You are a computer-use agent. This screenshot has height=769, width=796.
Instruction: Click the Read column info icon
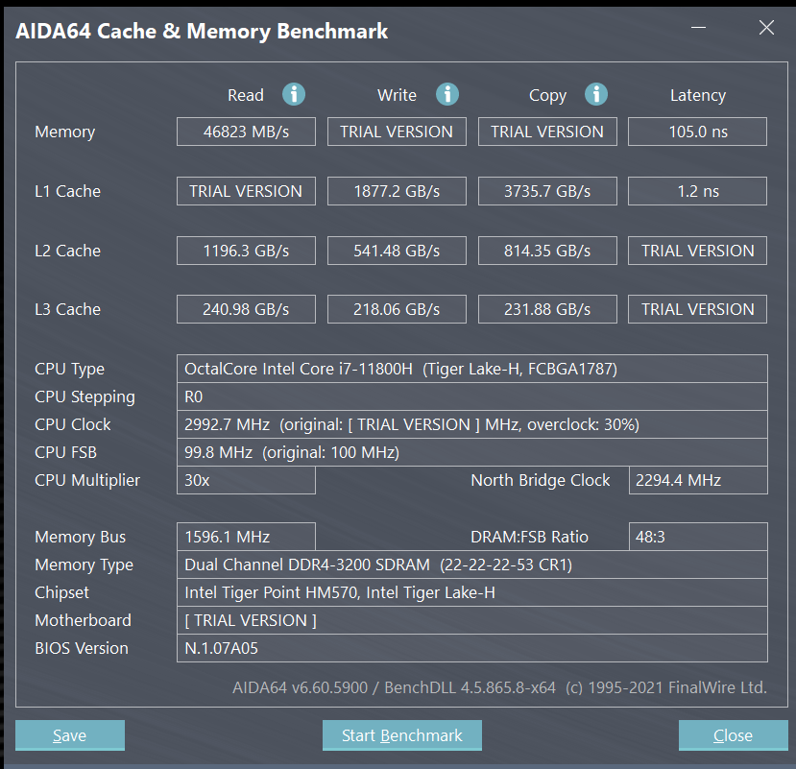tap(294, 94)
